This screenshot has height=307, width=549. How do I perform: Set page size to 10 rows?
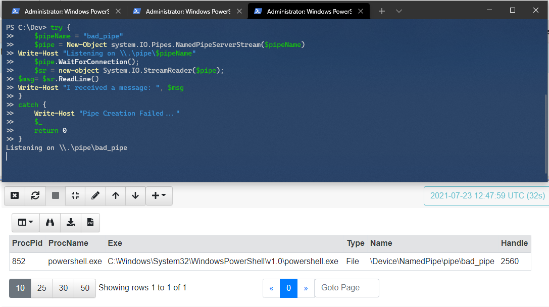pos(20,288)
